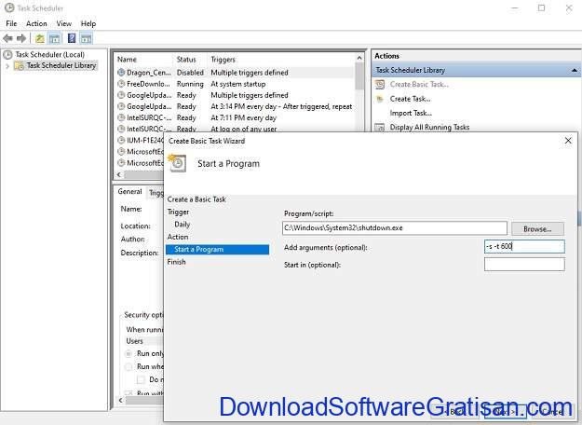
Task: Click the Start in (optional) input field
Action: tap(524, 265)
